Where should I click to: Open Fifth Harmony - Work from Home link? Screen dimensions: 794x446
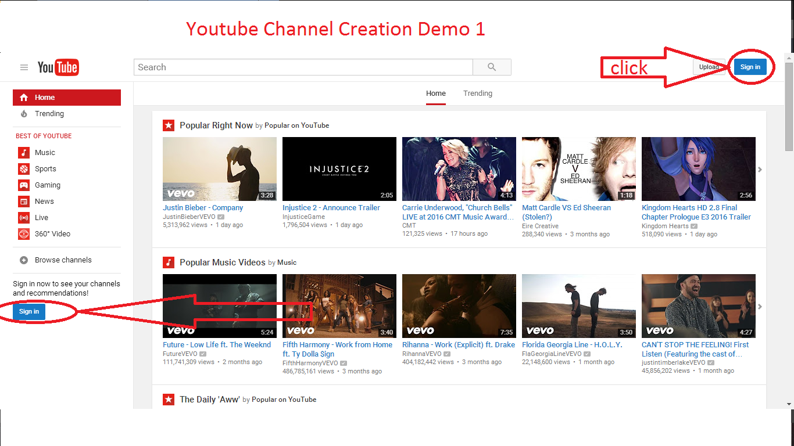click(337, 350)
